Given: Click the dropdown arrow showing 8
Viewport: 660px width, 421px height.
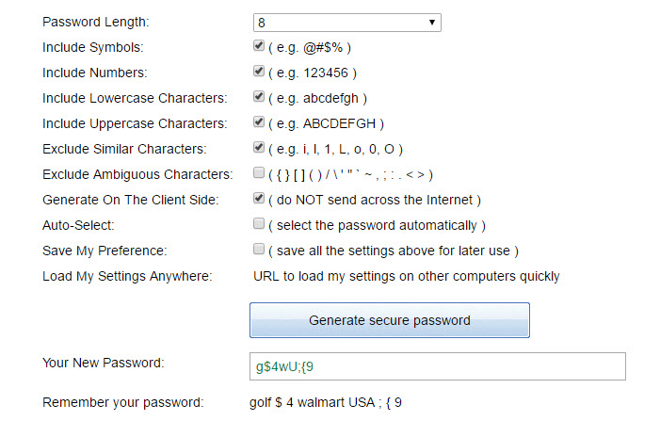Looking at the screenshot, I should [x=431, y=22].
